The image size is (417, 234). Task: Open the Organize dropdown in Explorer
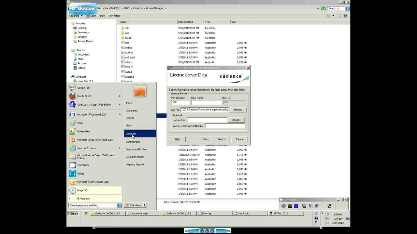tap(75, 16)
